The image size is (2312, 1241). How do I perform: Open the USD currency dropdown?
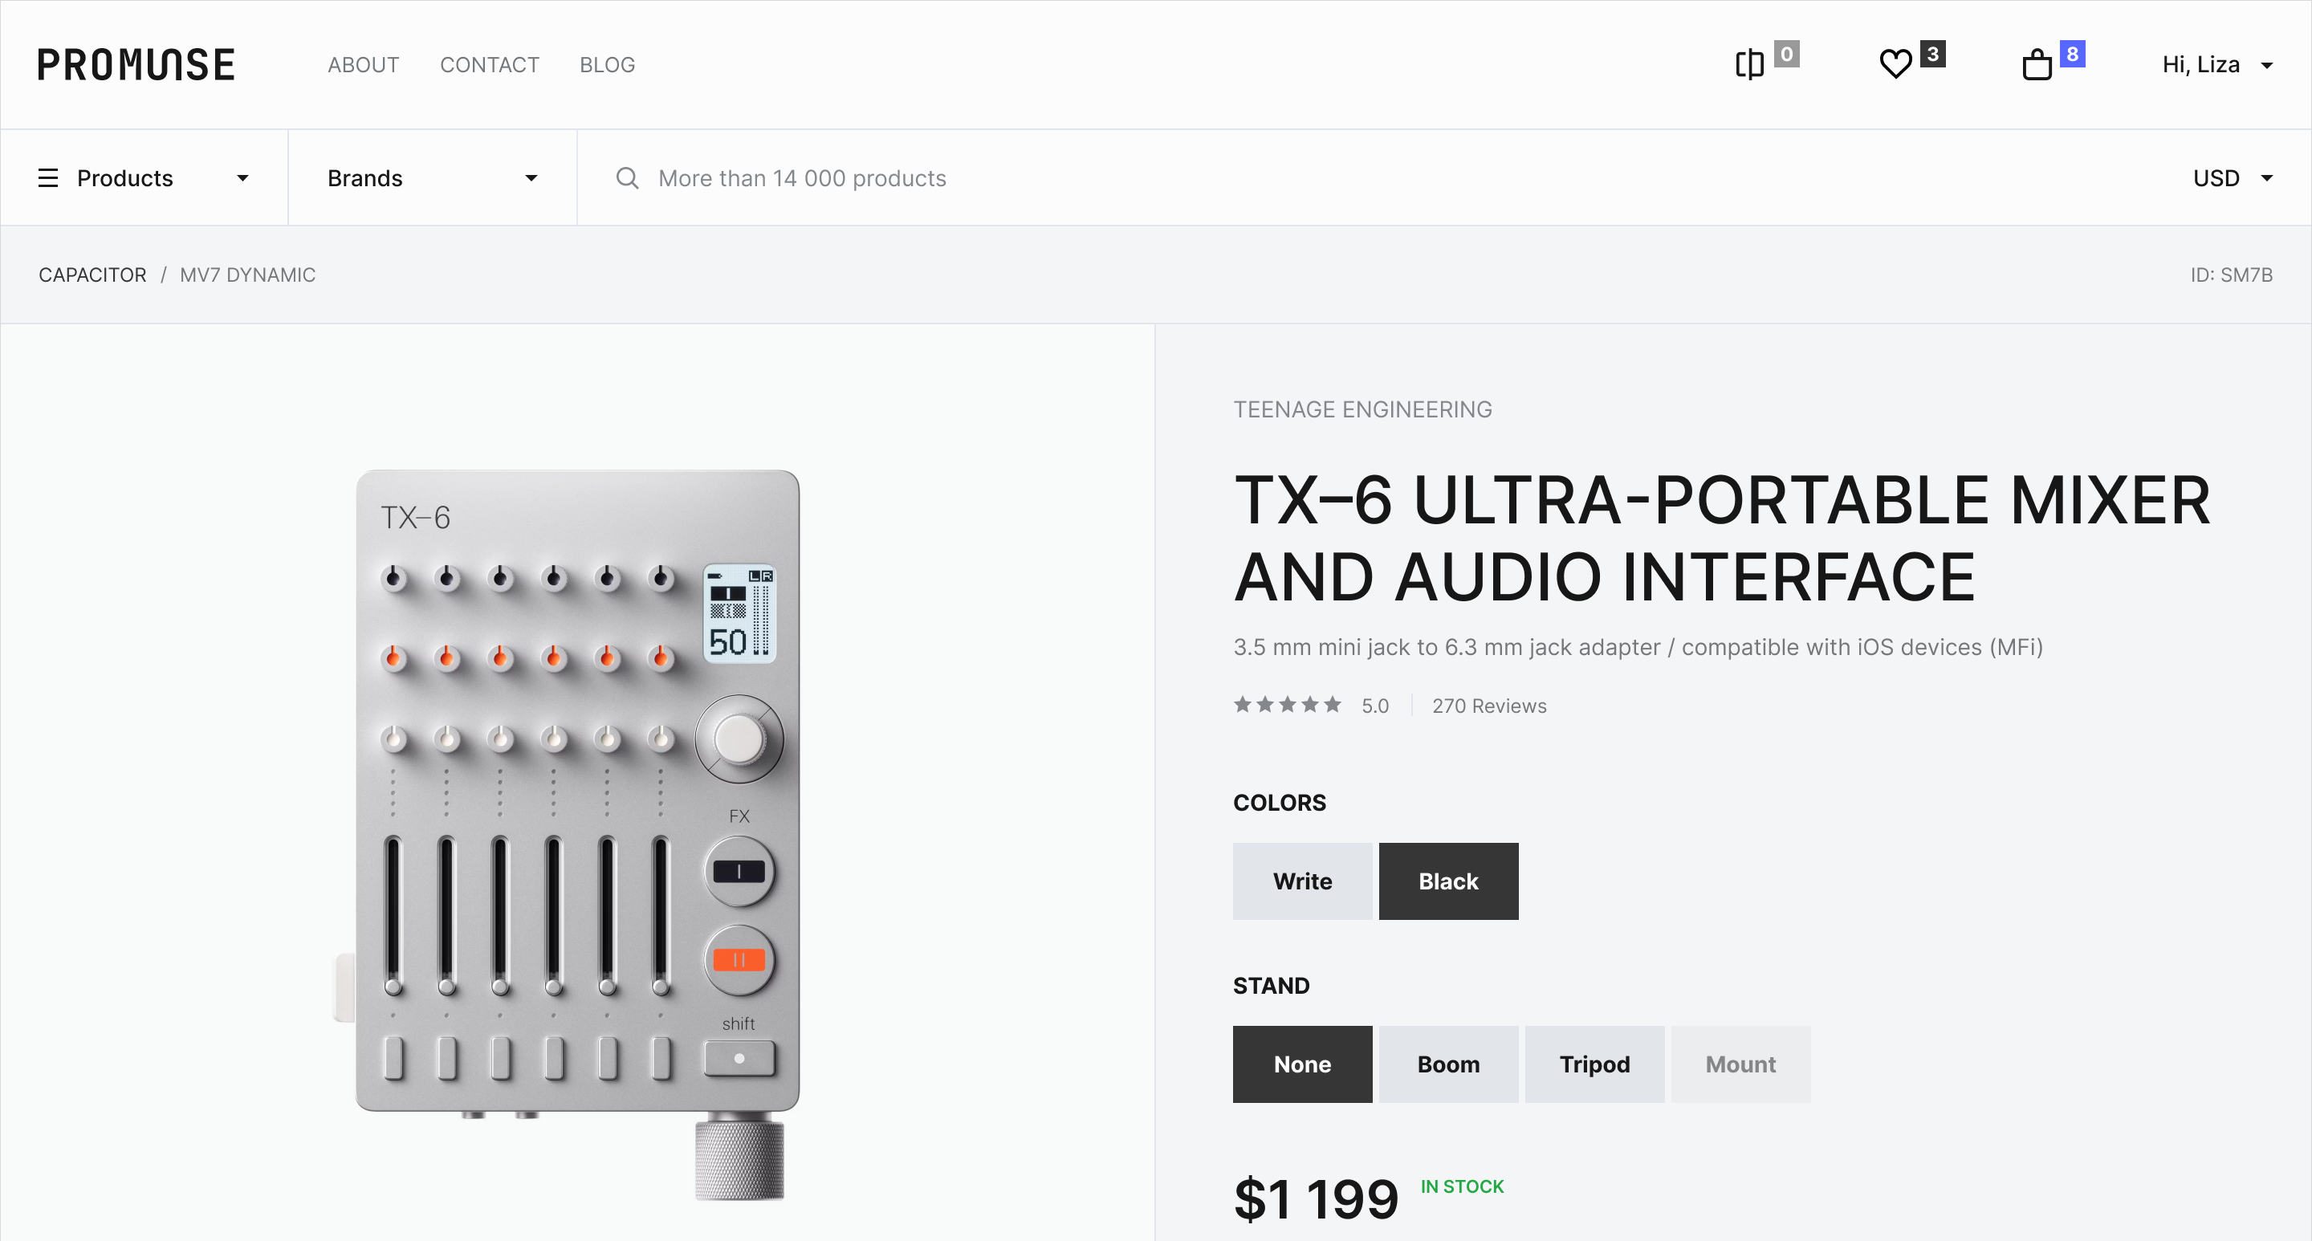(2232, 177)
